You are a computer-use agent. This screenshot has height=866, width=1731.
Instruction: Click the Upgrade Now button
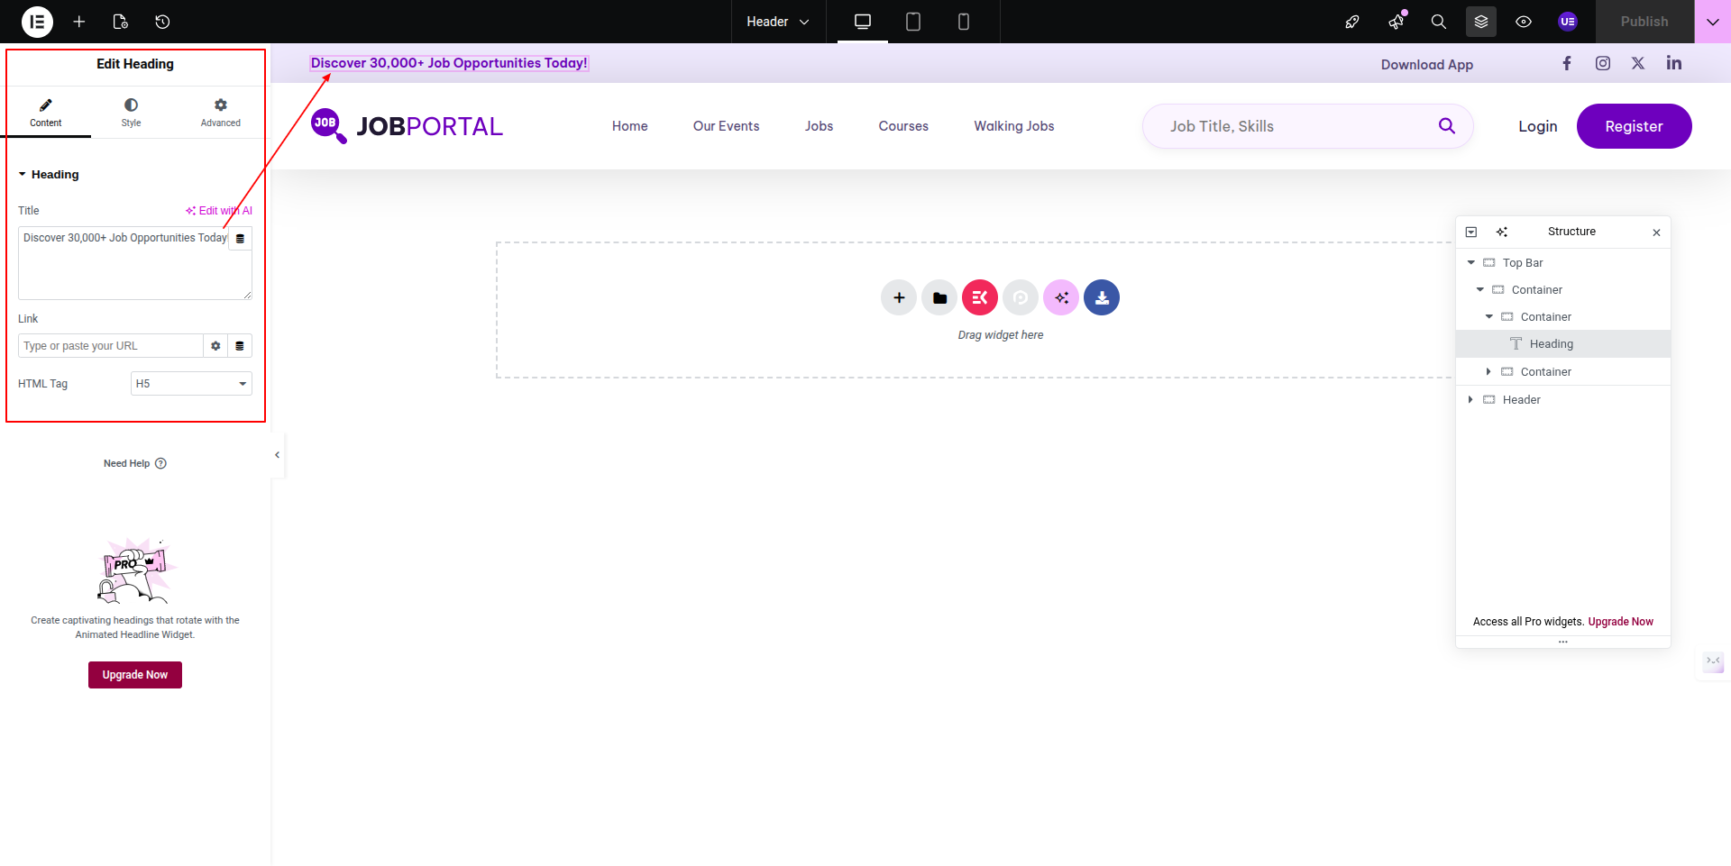click(x=135, y=675)
